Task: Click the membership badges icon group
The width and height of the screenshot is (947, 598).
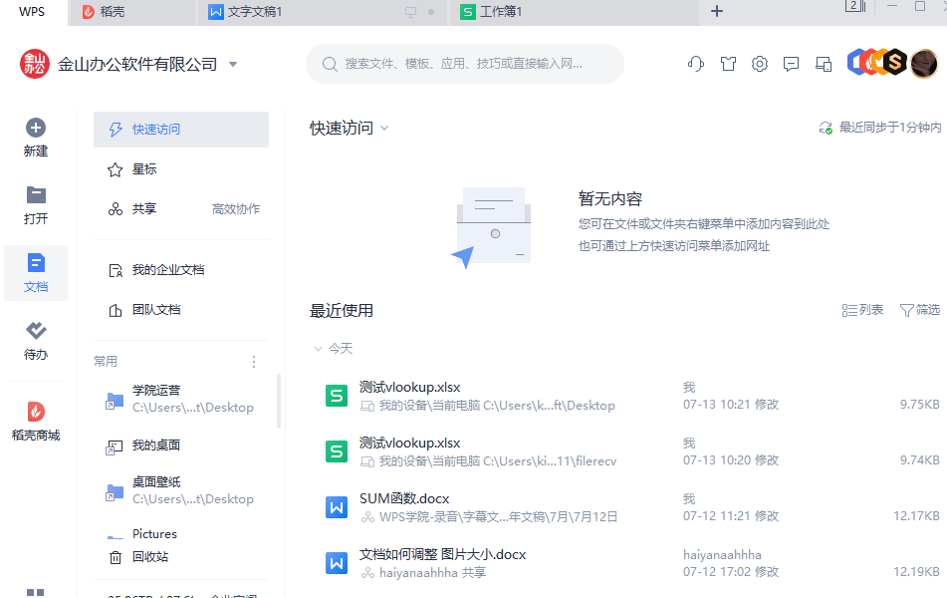Action: (x=877, y=62)
